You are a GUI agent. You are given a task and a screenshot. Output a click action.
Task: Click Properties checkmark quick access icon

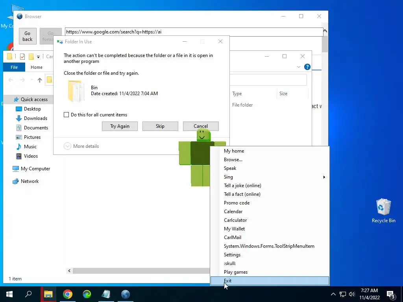22,56
